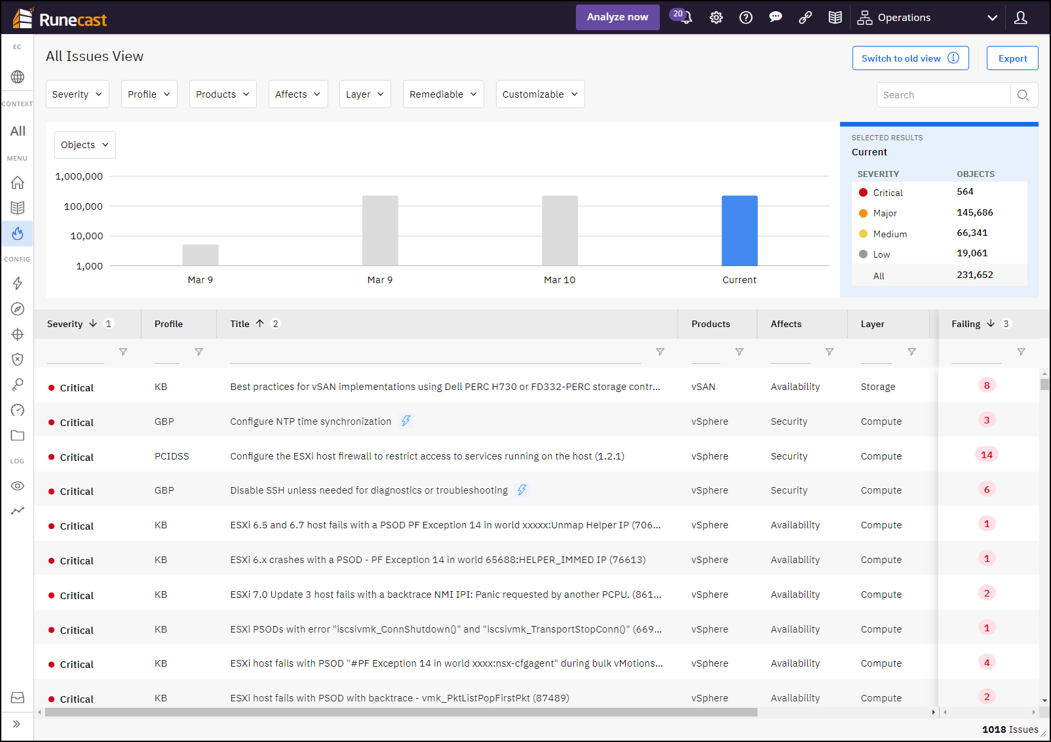
Task: Click into the Search input field
Action: pyautogui.click(x=944, y=95)
